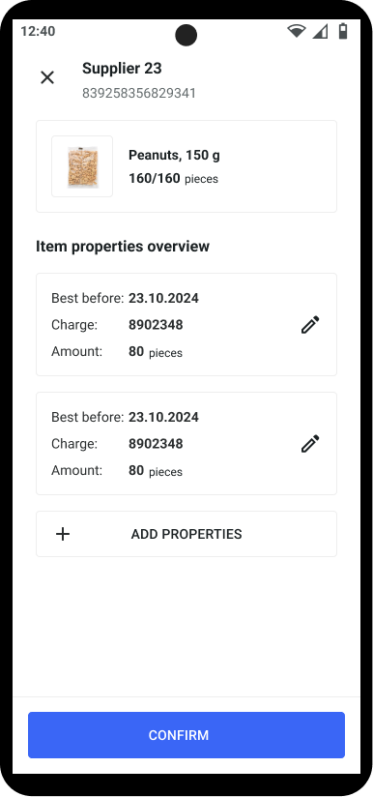Confirm the item properties

click(x=186, y=735)
